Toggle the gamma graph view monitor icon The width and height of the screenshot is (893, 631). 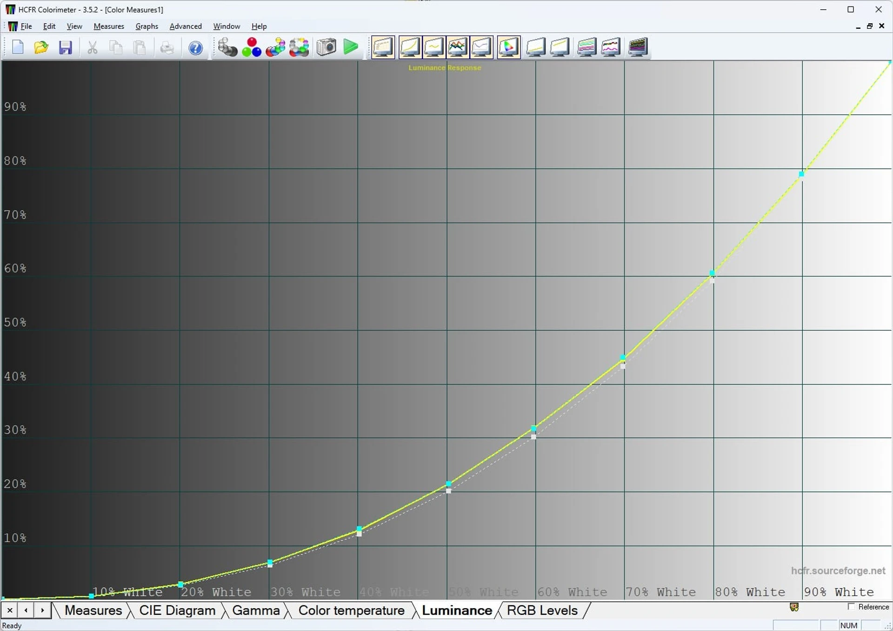tap(434, 47)
